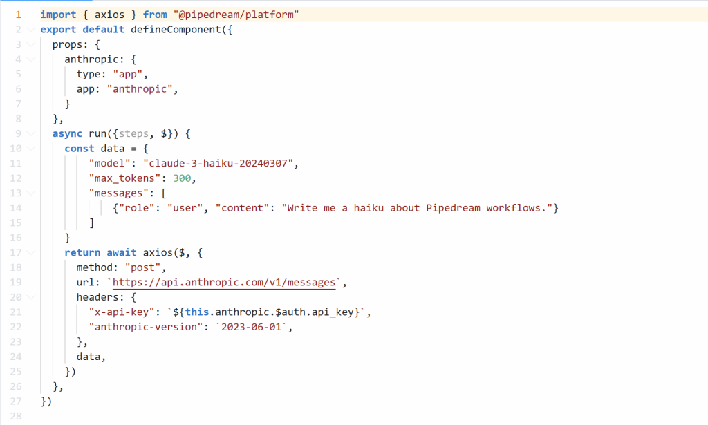Screen dimensions: 708x425
Task: Click the await keyword on line 17
Action: tap(122, 253)
